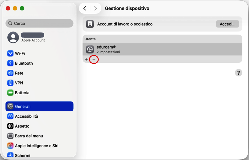Viewport: 249px width, 160px height.
Task: Click the work or school account icon
Action: pos(90,24)
